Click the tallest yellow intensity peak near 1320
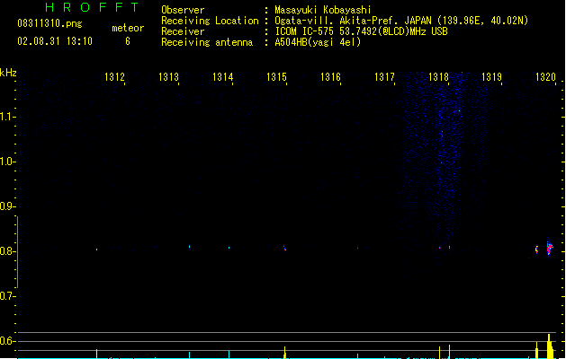This screenshot has width=566, height=359. point(549,346)
